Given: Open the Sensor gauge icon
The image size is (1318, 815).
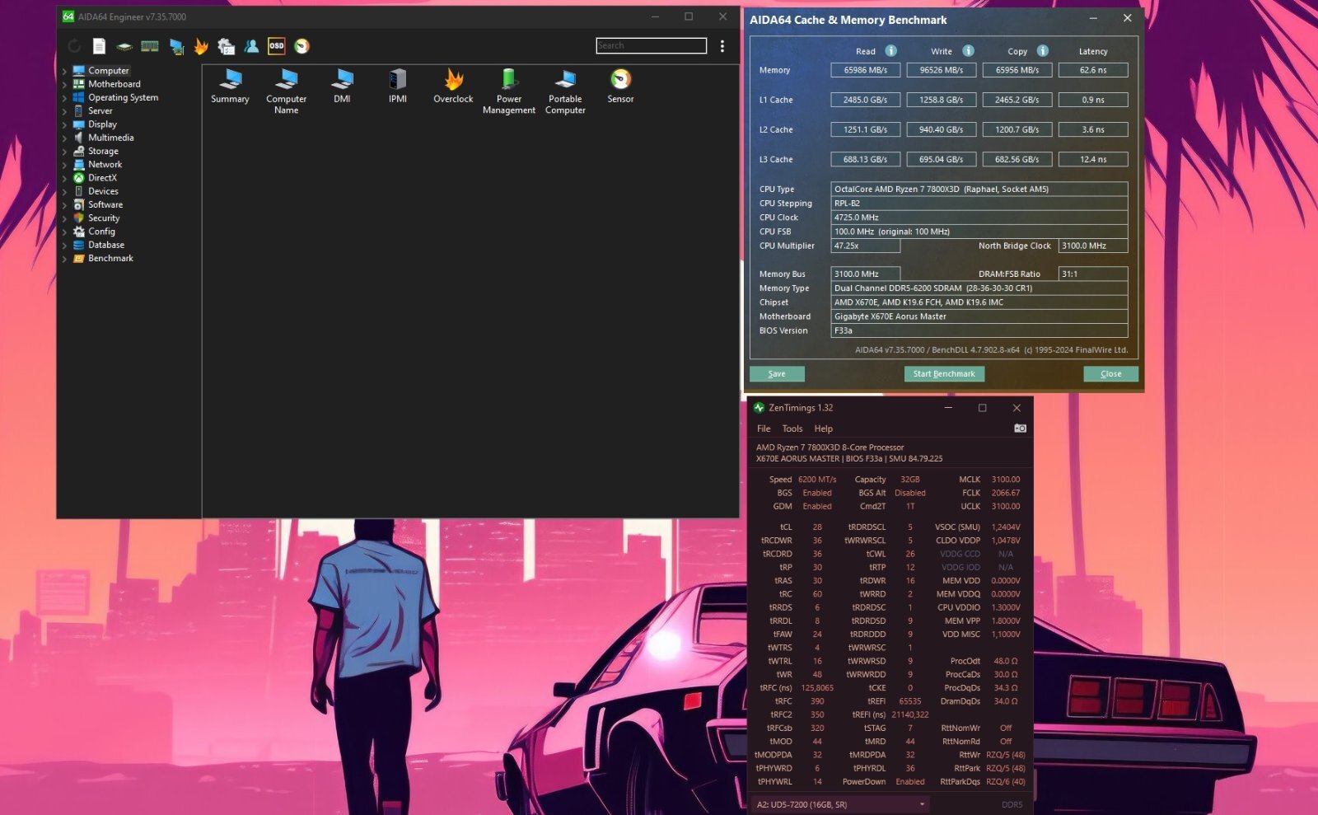Looking at the screenshot, I should [620, 86].
